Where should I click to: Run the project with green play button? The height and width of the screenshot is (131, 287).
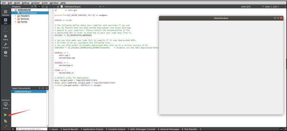[5, 115]
